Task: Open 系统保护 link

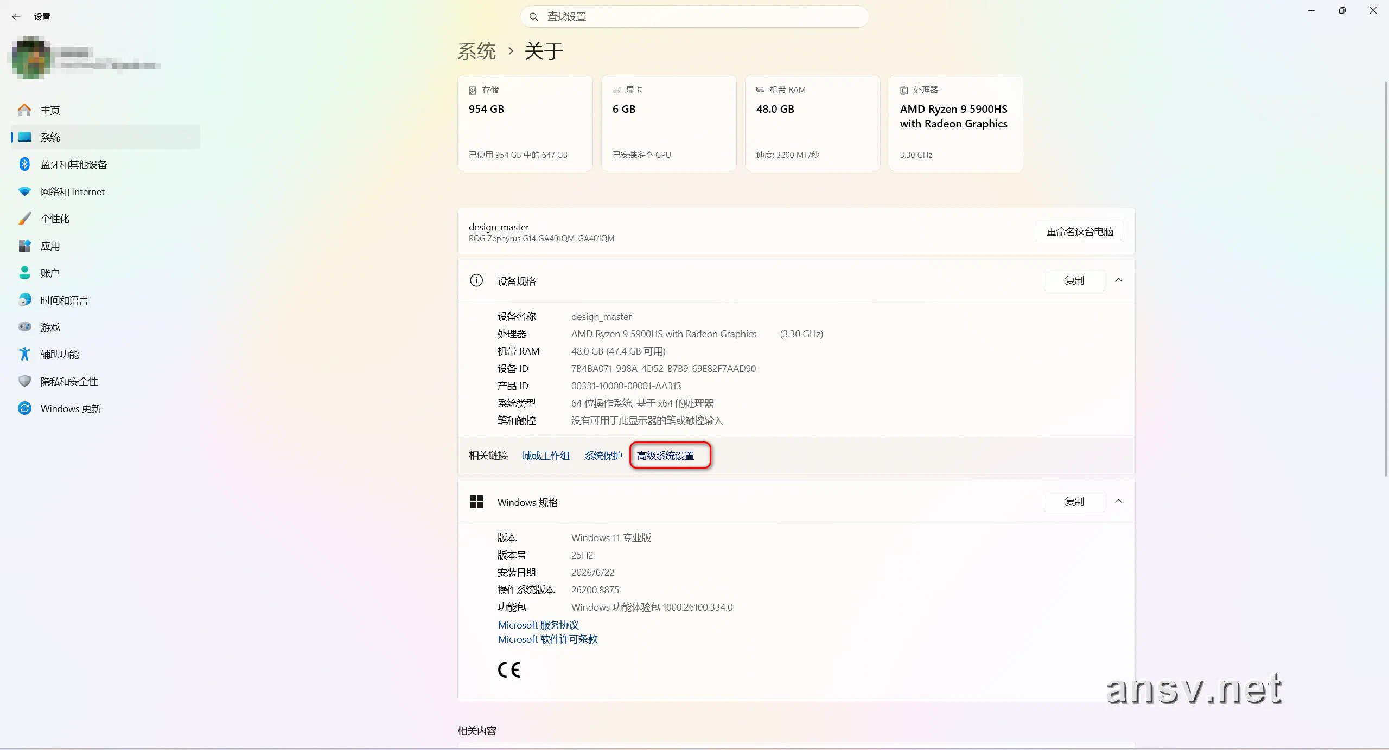Action: coord(603,456)
